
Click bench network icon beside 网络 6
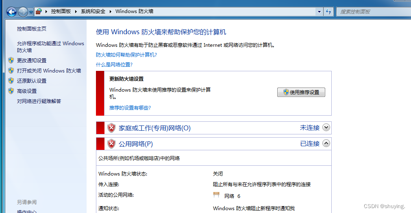click(216, 195)
